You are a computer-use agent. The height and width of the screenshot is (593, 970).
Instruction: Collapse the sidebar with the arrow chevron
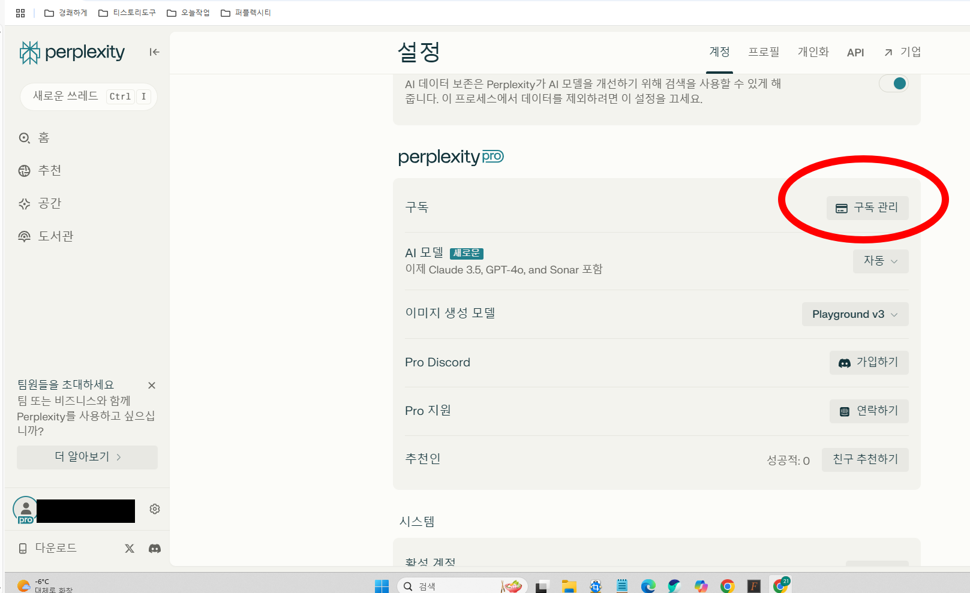pyautogui.click(x=154, y=52)
